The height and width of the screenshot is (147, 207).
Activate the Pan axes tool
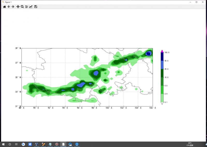[18, 7]
